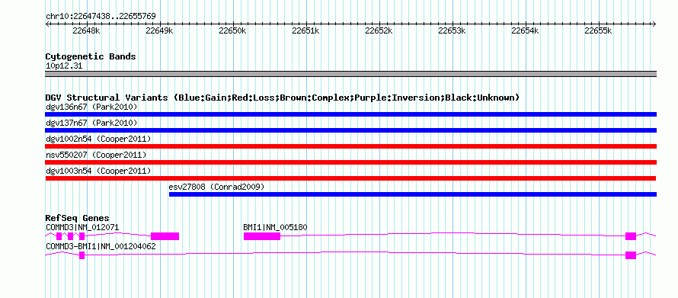
Task: Open the BMI1|NM_005180 gene label
Action: (x=276, y=227)
